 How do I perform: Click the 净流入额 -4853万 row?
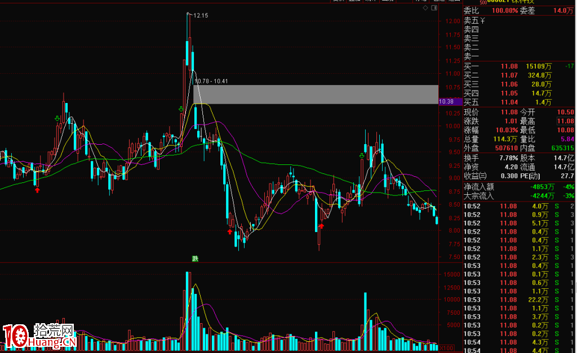[x=519, y=187]
